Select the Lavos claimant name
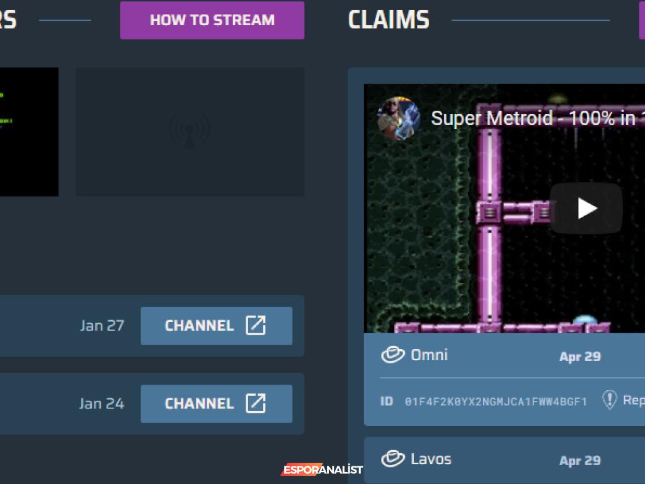The height and width of the screenshot is (484, 645). click(x=431, y=459)
